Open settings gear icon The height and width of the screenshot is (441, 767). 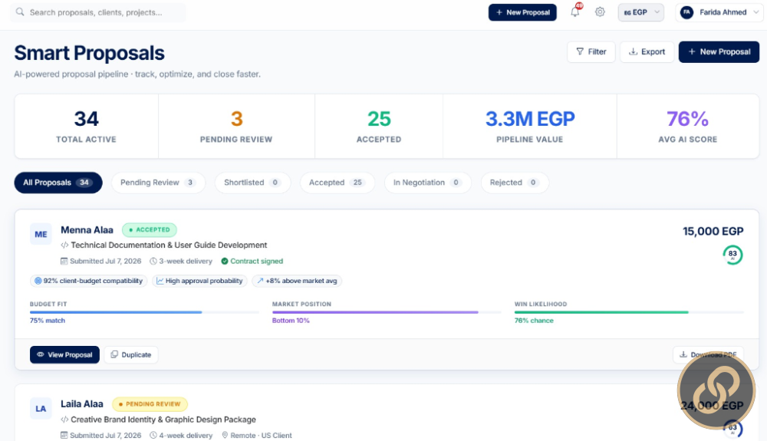[x=600, y=12]
